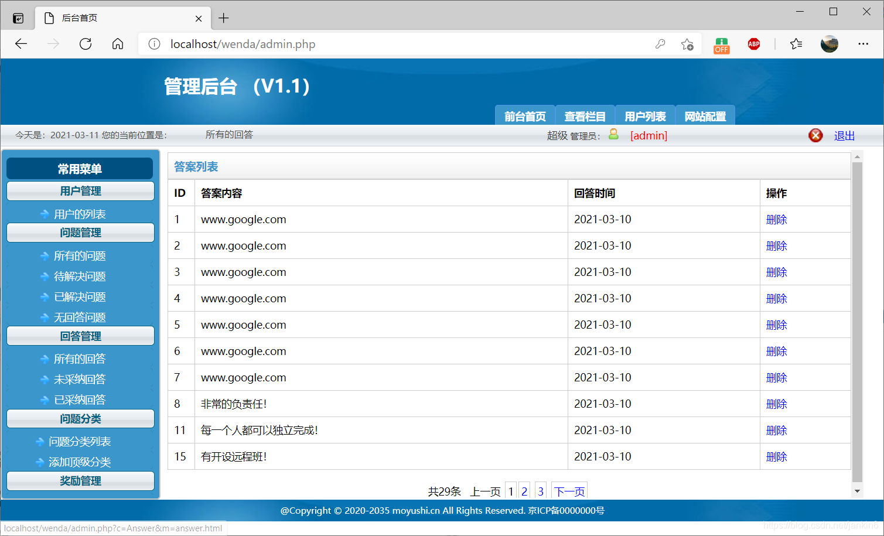Open the 前台首页 tab
884x536 pixels.
tap(525, 116)
